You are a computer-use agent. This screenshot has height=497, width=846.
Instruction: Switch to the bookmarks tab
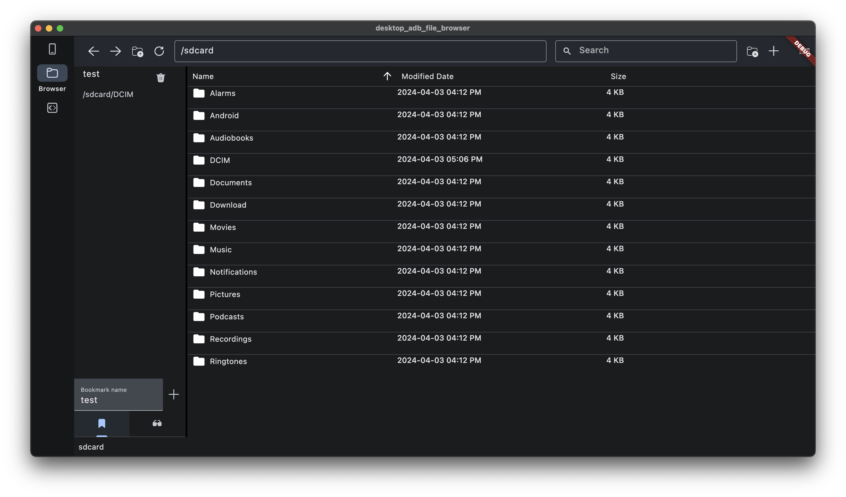pos(102,423)
